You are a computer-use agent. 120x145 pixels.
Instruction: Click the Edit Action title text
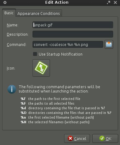pyautogui.click(x=57, y=2)
